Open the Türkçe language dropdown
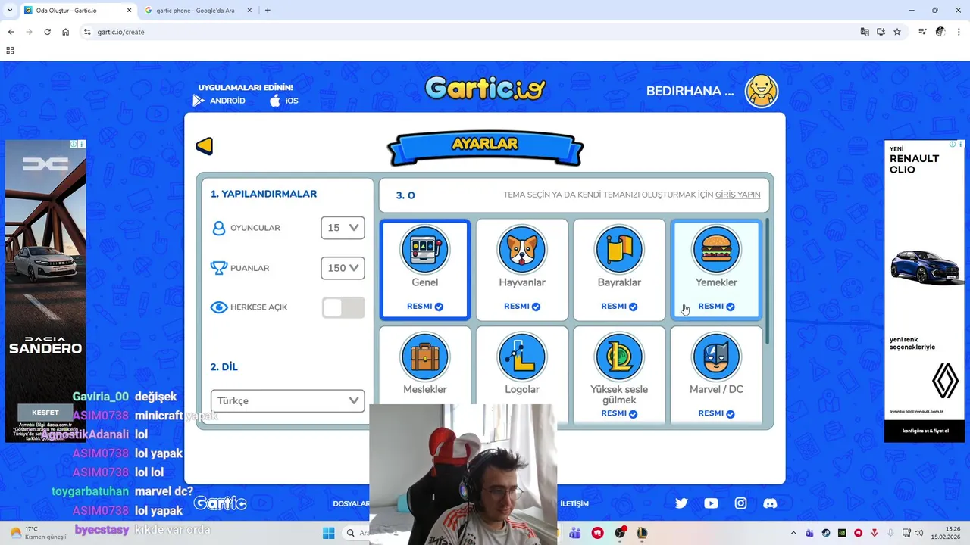970x545 pixels. point(287,400)
